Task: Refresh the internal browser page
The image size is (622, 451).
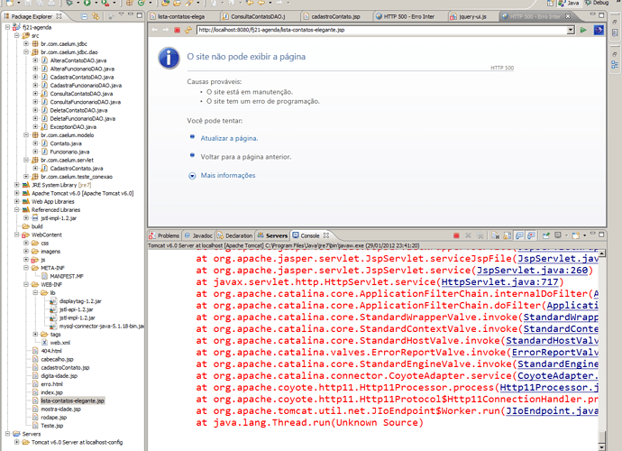Action: coord(188,30)
